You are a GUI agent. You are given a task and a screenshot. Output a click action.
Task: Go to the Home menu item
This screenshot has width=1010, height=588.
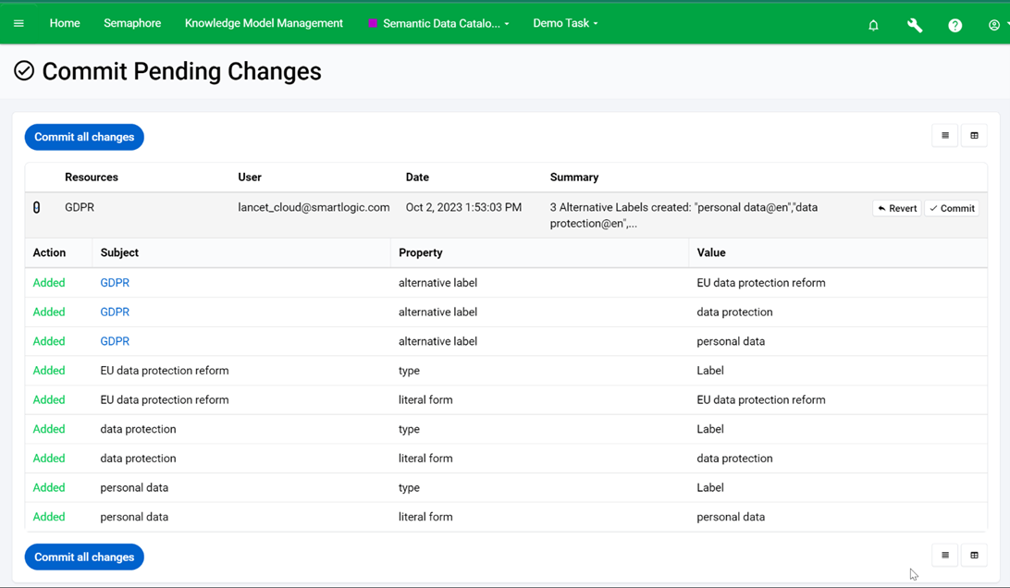click(x=65, y=23)
